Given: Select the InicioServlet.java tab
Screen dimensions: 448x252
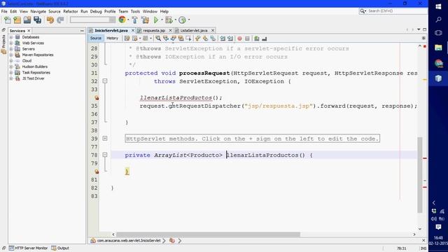Looking at the screenshot, I should coord(111,30).
